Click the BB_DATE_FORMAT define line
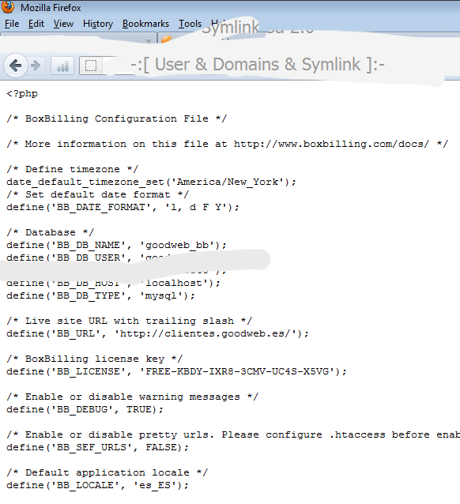This screenshot has width=460, height=504. click(x=123, y=207)
